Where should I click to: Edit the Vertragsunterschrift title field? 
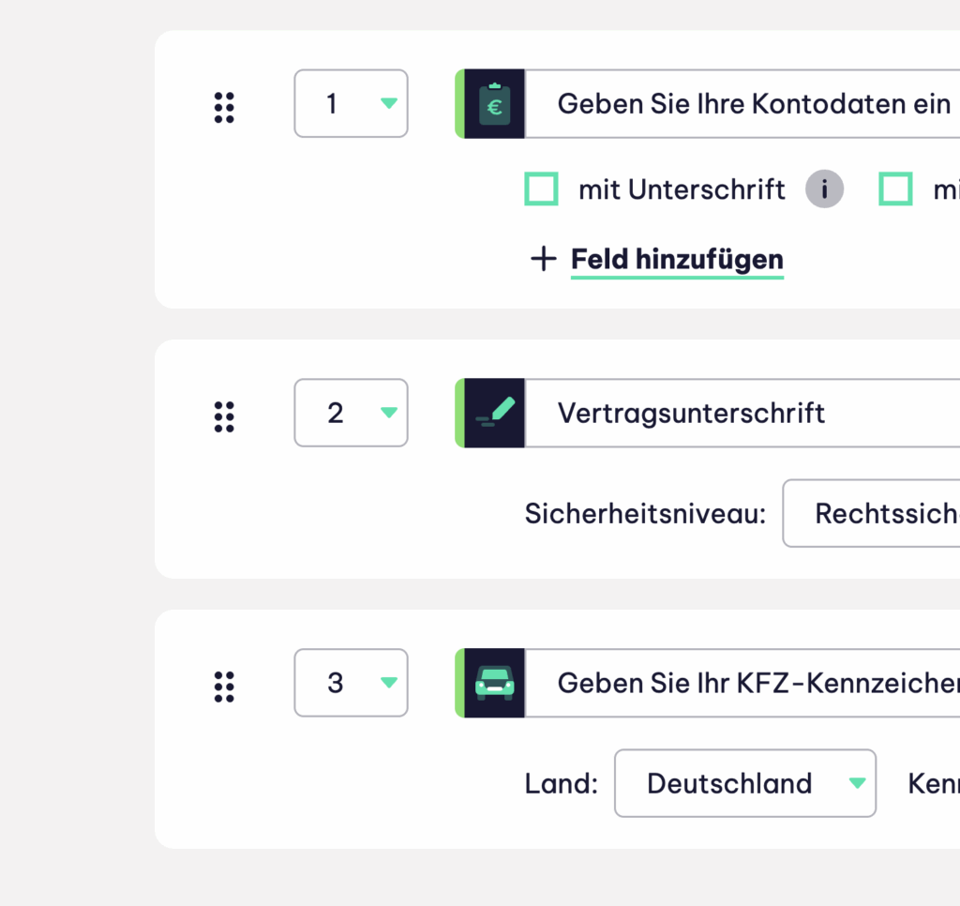pyautogui.click(x=742, y=413)
